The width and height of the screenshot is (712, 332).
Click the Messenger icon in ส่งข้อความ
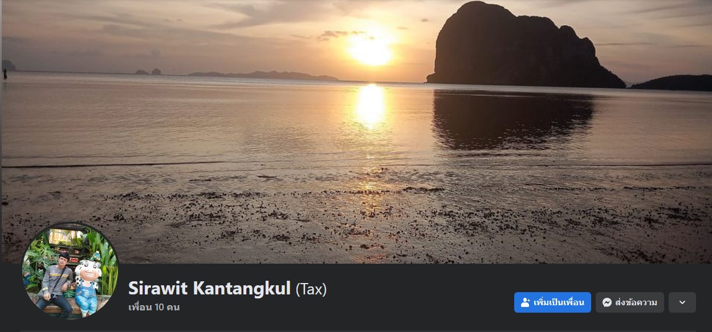pos(607,302)
